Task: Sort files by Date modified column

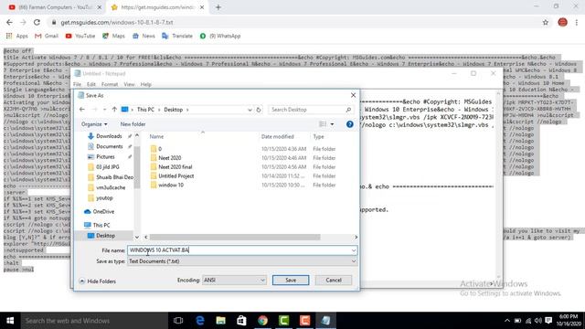Action: (x=277, y=136)
